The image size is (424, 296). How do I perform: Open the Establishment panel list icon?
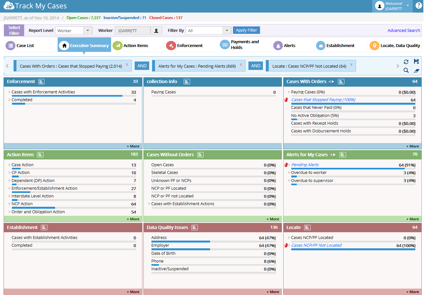[x=44, y=227]
